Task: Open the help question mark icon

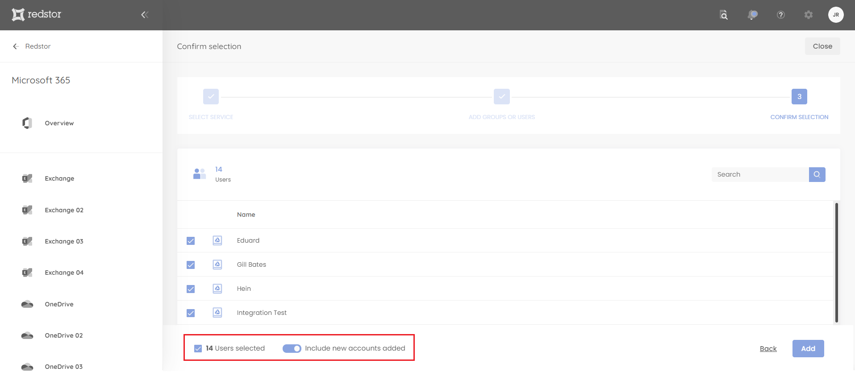Action: (781, 15)
